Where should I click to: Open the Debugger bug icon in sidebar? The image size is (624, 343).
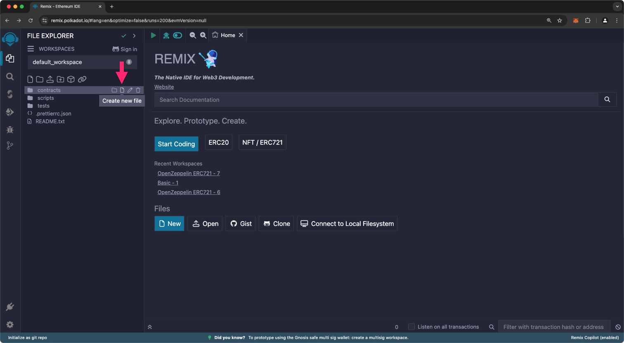point(10,130)
